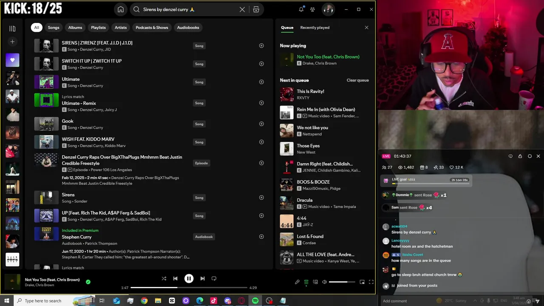This screenshot has height=306, width=544.
Task: Filter results by Playlists
Action: (x=98, y=28)
